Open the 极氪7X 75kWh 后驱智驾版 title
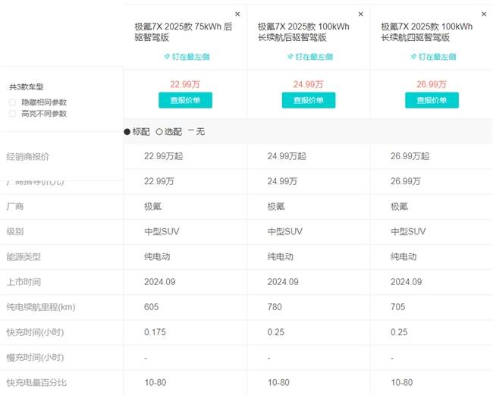 184,32
